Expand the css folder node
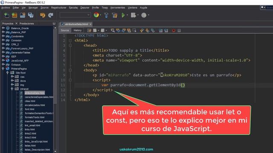The image size is (273, 153). pyautogui.click(x=12, y=76)
